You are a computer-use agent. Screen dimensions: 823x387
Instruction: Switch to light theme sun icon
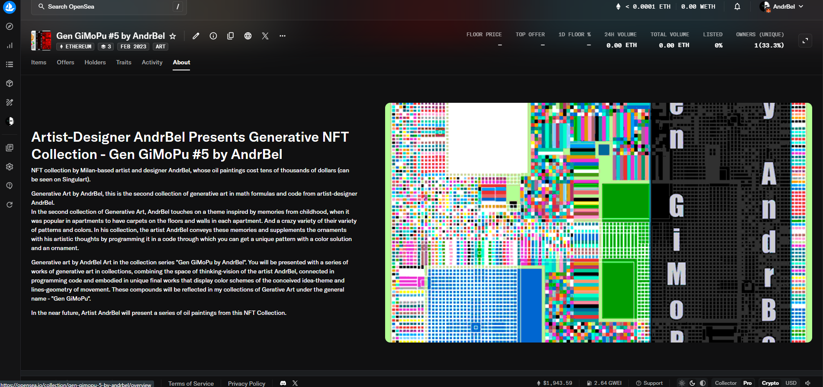click(x=682, y=383)
